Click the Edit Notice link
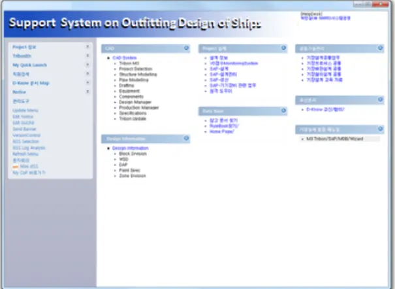 (23, 116)
